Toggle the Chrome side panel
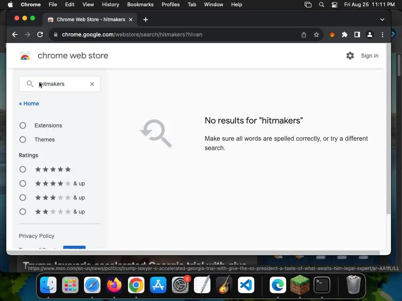This screenshot has height=301, width=402. pos(357,34)
